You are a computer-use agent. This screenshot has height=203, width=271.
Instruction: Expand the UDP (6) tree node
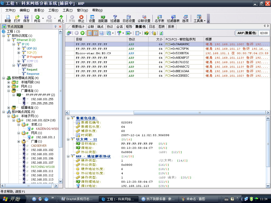19,48
